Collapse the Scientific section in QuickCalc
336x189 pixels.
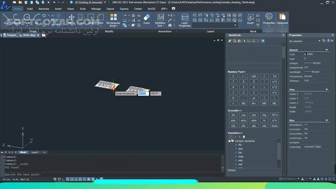[x=235, y=110]
